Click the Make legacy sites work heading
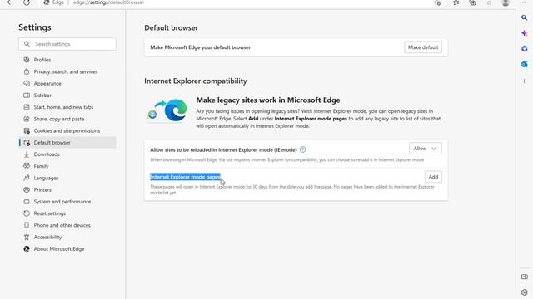The image size is (533, 299). click(x=268, y=100)
